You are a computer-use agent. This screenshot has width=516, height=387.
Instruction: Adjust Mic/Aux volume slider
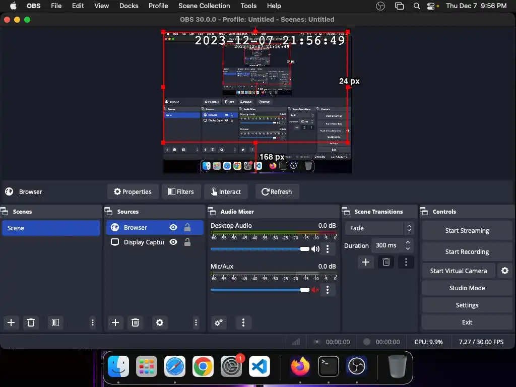pos(260,290)
